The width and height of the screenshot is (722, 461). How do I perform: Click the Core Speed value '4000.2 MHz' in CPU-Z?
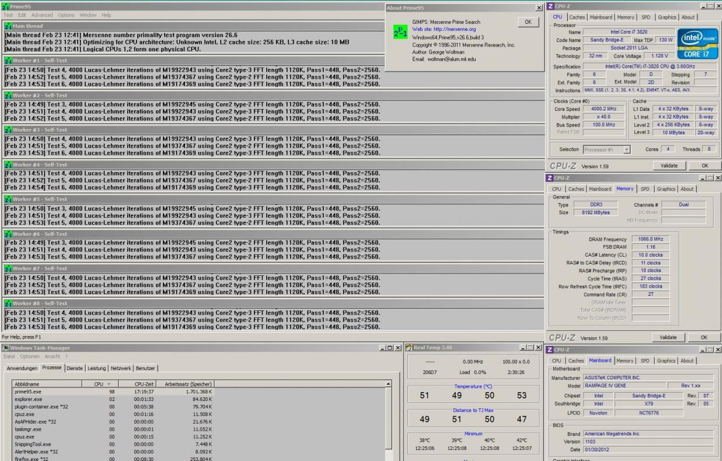click(x=602, y=109)
